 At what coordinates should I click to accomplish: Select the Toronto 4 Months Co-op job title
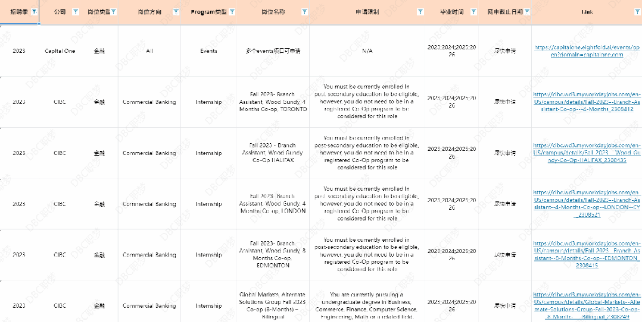(x=273, y=102)
